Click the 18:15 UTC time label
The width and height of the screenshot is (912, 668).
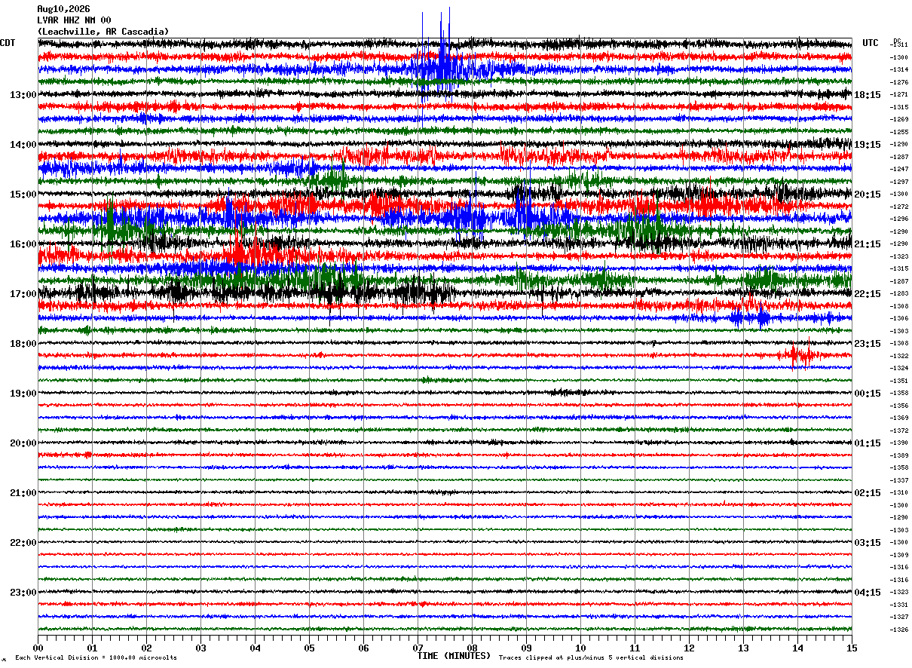coord(868,95)
